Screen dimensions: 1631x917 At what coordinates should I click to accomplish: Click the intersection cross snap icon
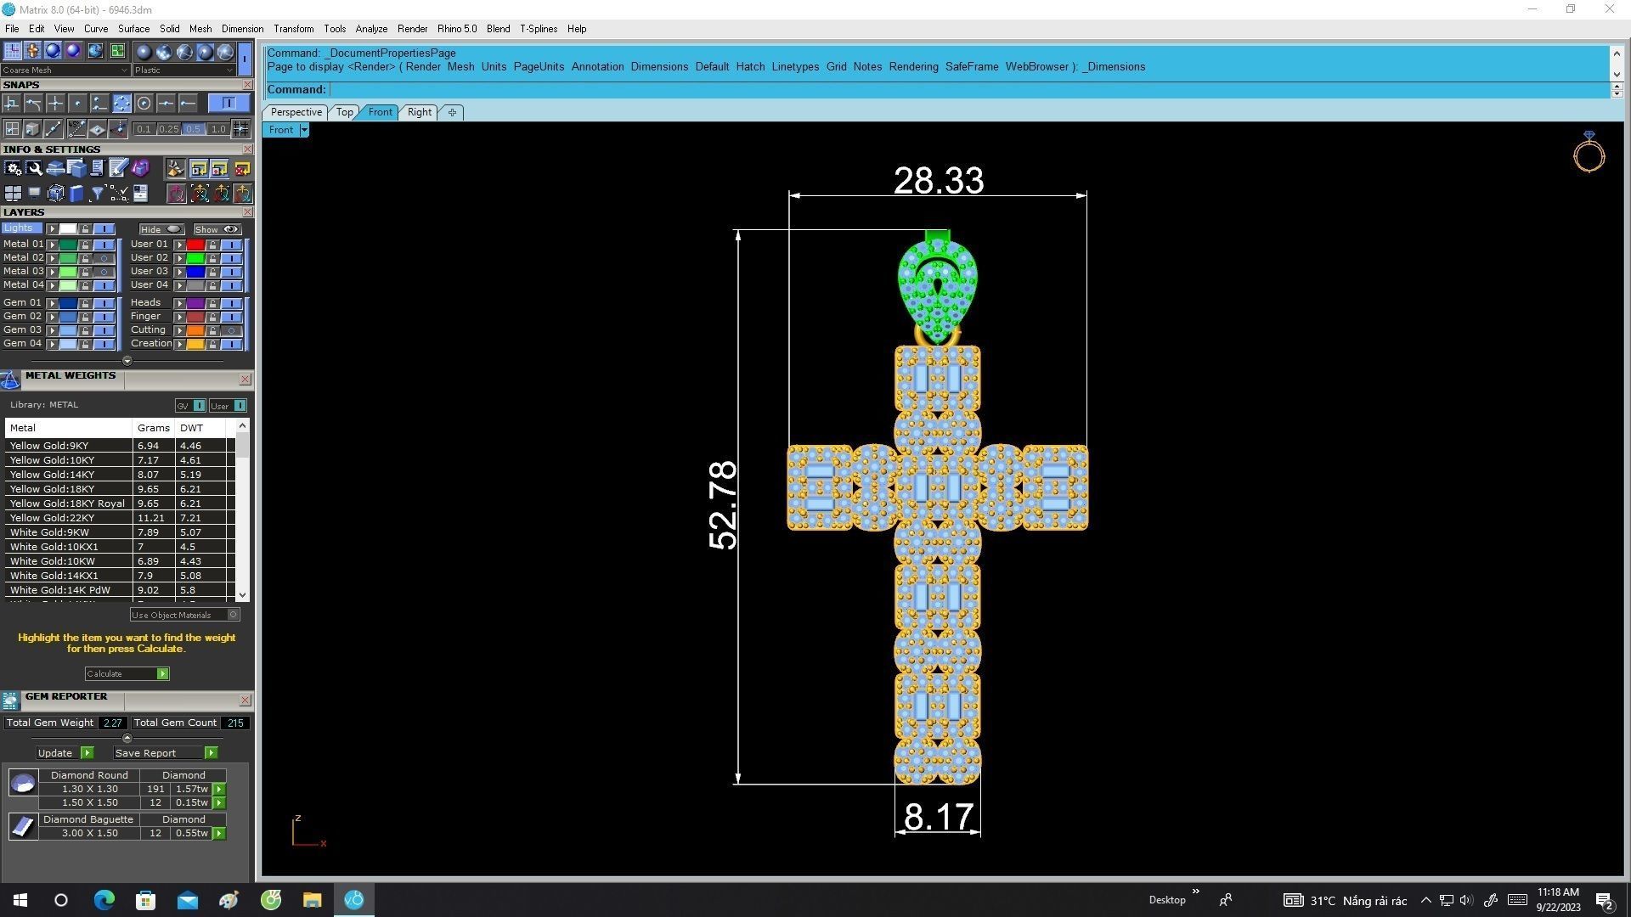55,103
